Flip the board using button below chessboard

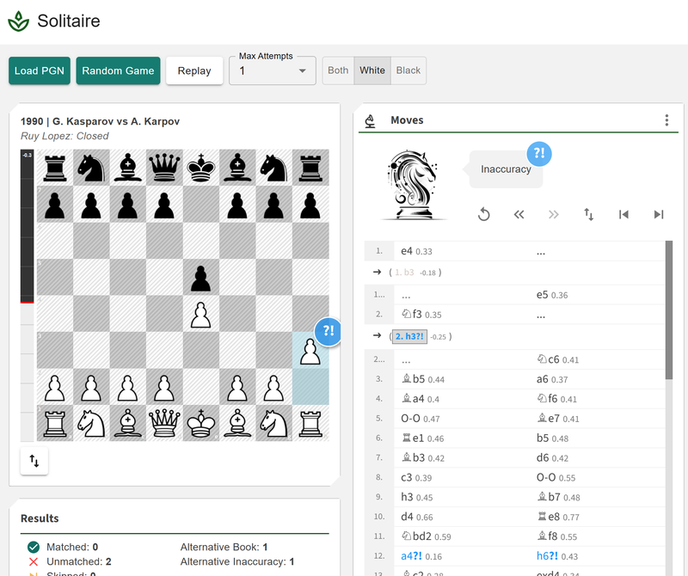[x=34, y=461]
